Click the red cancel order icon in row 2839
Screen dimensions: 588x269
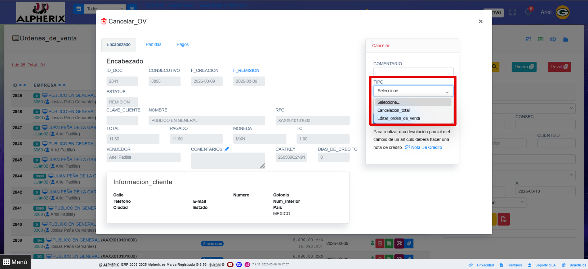coord(380,244)
